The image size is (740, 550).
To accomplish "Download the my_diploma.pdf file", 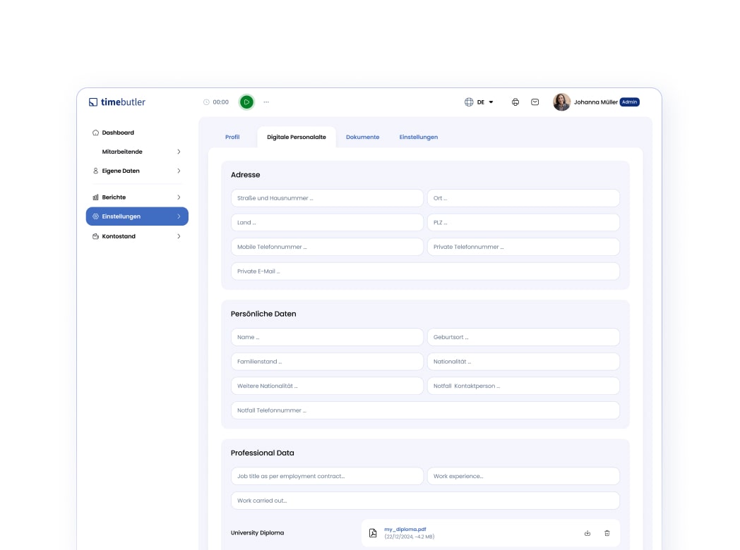I will (x=587, y=533).
